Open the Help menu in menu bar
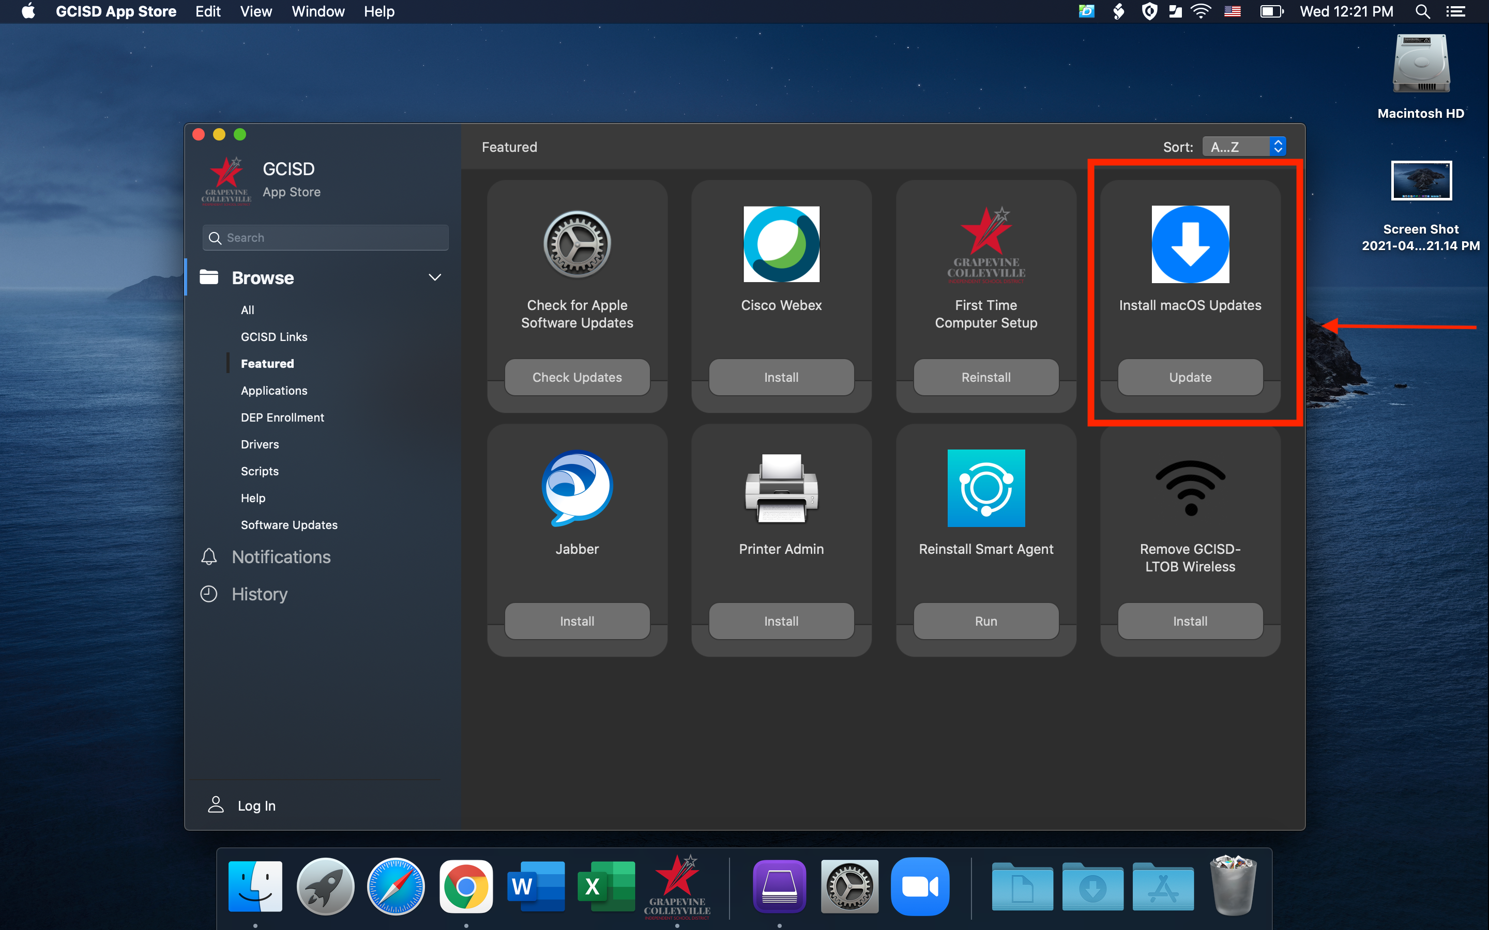The width and height of the screenshot is (1489, 930). tap(379, 12)
